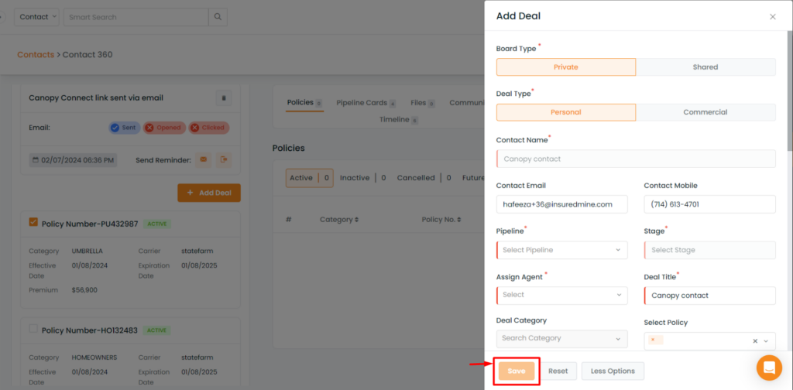Click the HOMEOWNERS category value
The width and height of the screenshot is (793, 390).
tap(94, 357)
